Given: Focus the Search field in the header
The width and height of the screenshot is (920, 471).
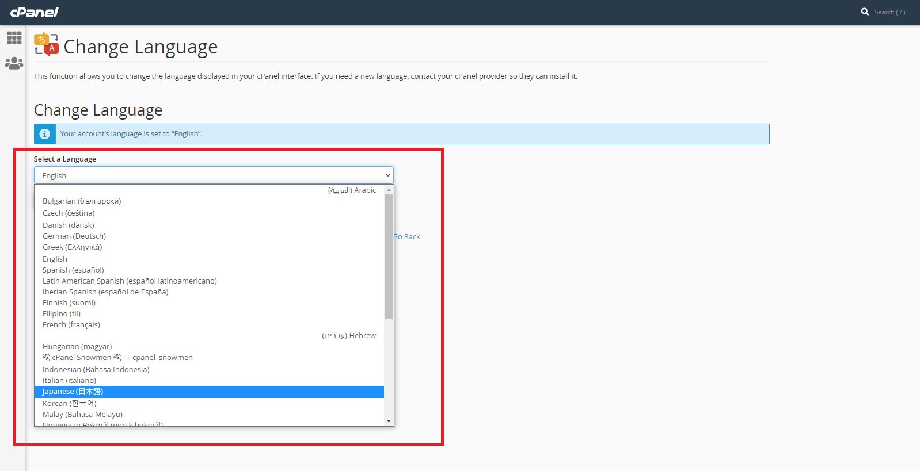Looking at the screenshot, I should pyautogui.click(x=889, y=12).
